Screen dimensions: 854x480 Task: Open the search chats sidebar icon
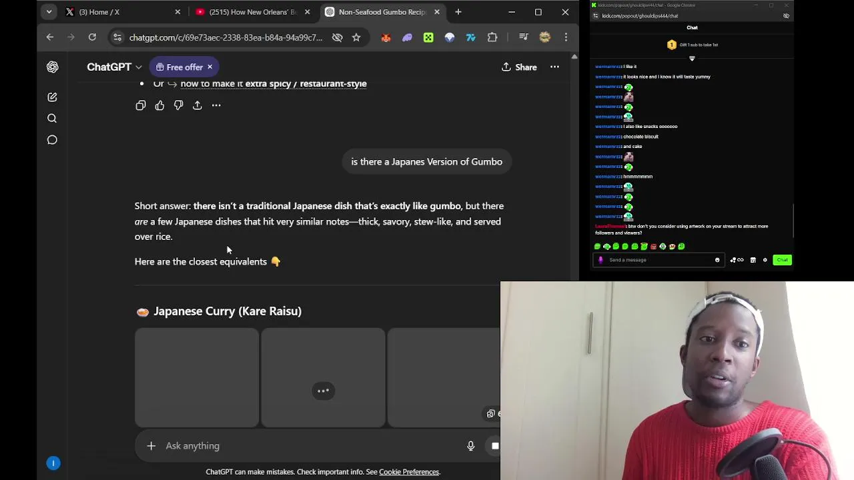(x=52, y=119)
